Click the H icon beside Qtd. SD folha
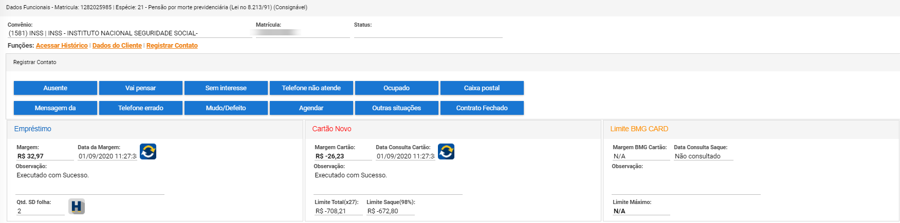The width and height of the screenshot is (900, 223). point(77,207)
